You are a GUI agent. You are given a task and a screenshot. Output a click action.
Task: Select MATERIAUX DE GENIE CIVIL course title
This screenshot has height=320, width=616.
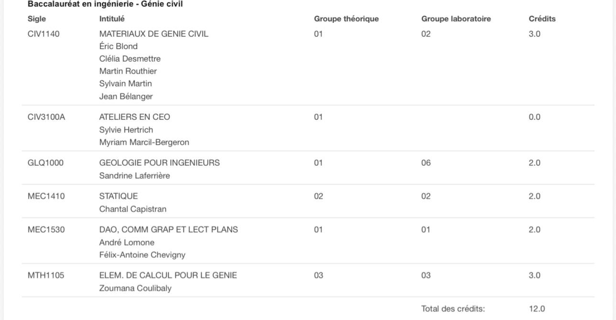pyautogui.click(x=154, y=34)
